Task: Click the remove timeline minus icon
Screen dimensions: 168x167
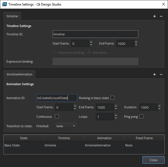Action: click(x=161, y=16)
